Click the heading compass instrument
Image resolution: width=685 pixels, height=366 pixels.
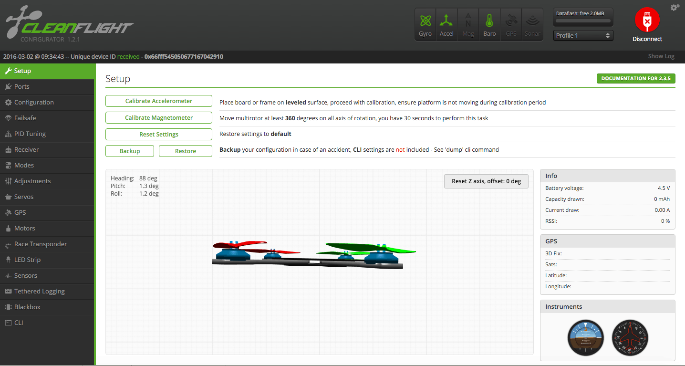click(x=630, y=337)
